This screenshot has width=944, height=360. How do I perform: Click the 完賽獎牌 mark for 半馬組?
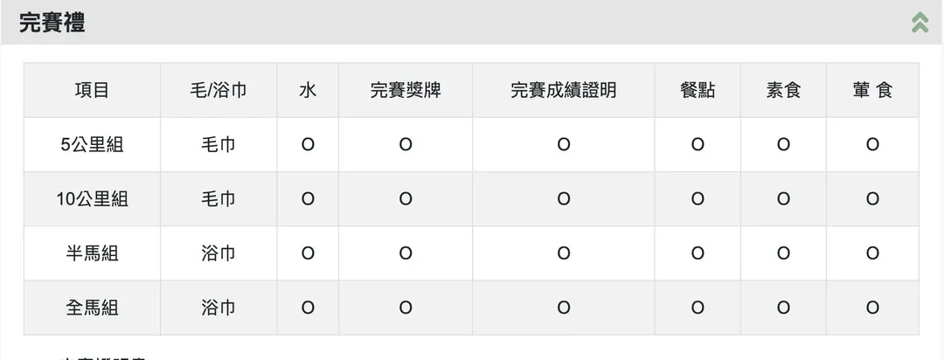coord(406,253)
